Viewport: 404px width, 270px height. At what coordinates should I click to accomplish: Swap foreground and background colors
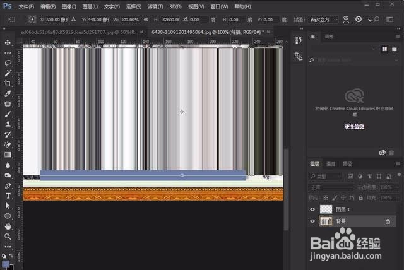pos(11,255)
